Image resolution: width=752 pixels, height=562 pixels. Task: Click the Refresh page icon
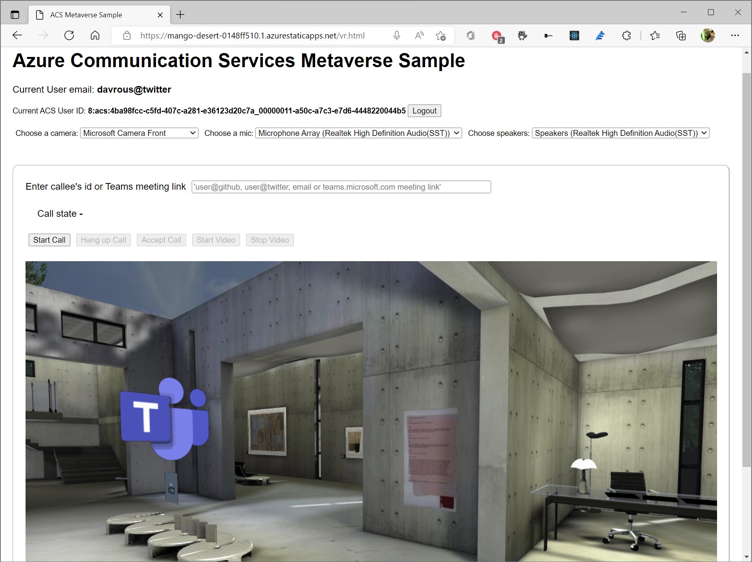click(x=69, y=35)
